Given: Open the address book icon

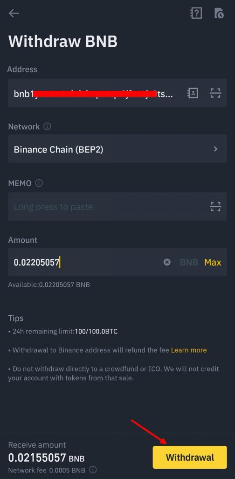Looking at the screenshot, I should pyautogui.click(x=193, y=93).
